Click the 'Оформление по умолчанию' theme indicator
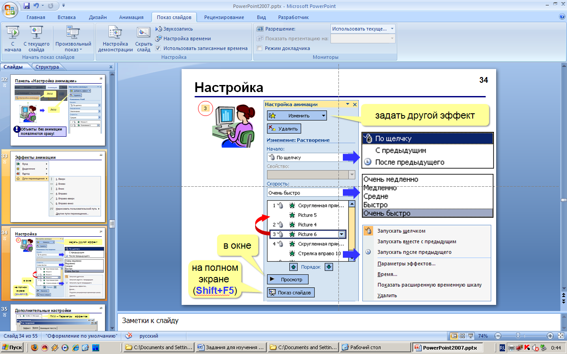 click(x=82, y=336)
